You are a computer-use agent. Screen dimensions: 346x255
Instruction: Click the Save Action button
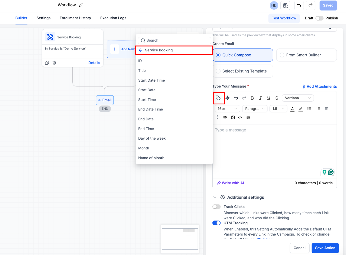click(325, 248)
